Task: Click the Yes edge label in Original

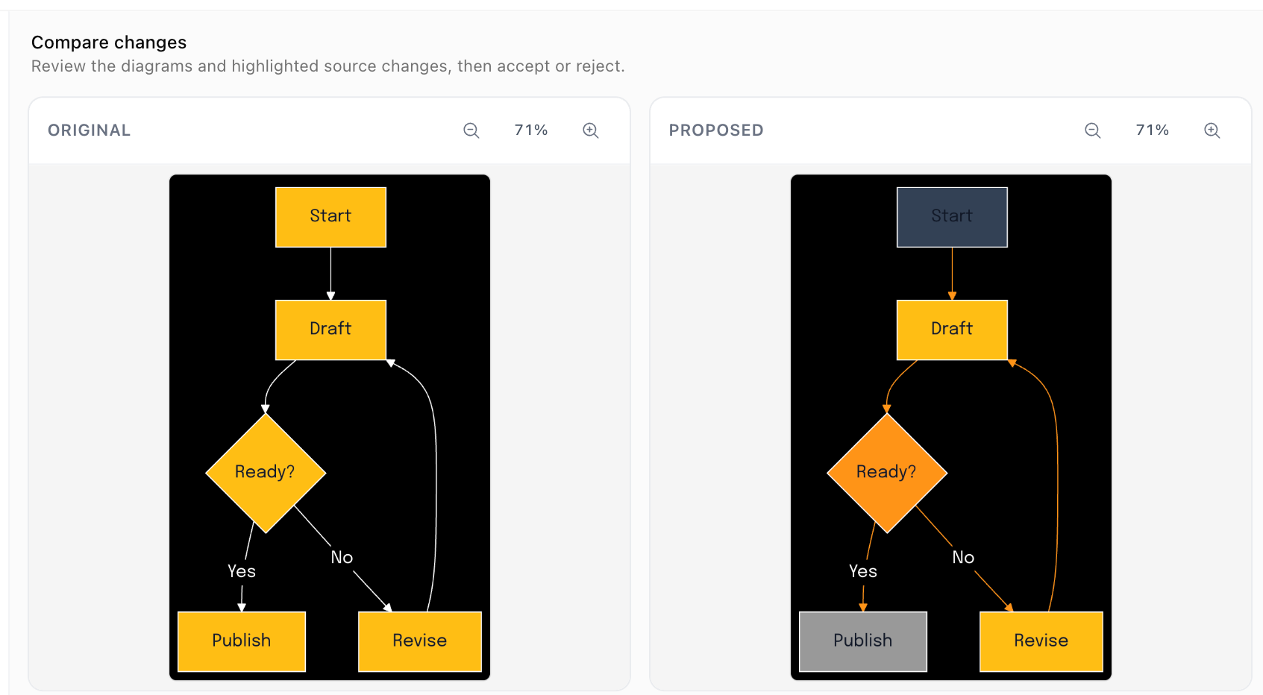Action: pyautogui.click(x=242, y=571)
